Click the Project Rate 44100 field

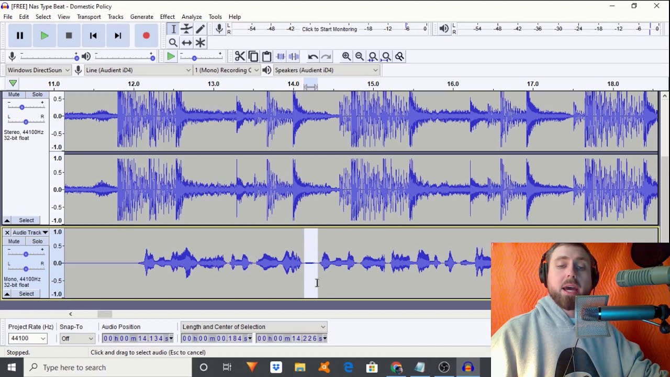click(x=28, y=339)
